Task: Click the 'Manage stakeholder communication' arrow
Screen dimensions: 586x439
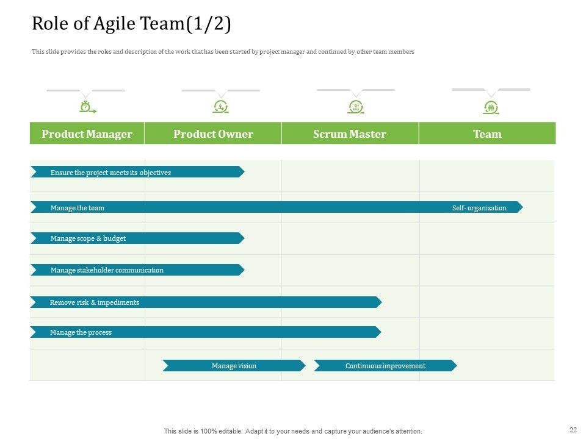Action: [137, 270]
